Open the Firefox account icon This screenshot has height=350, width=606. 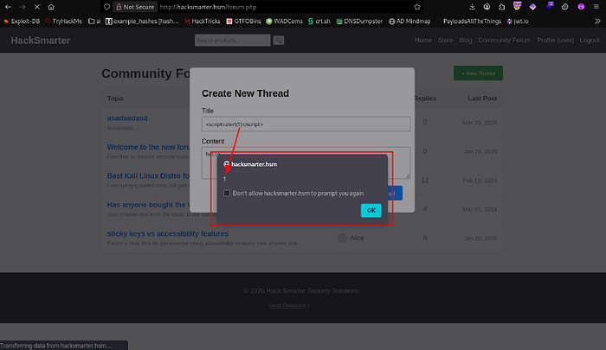[x=487, y=7]
